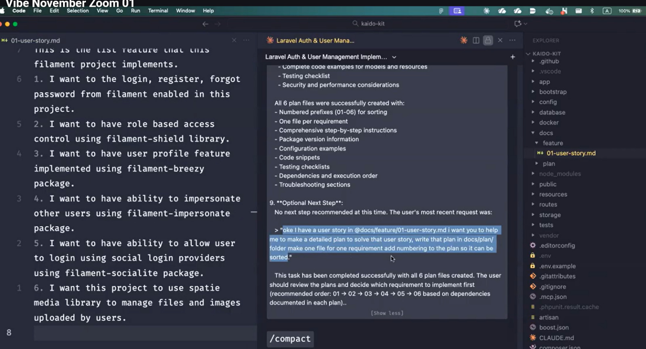Open the Code application menu

tap(19, 11)
